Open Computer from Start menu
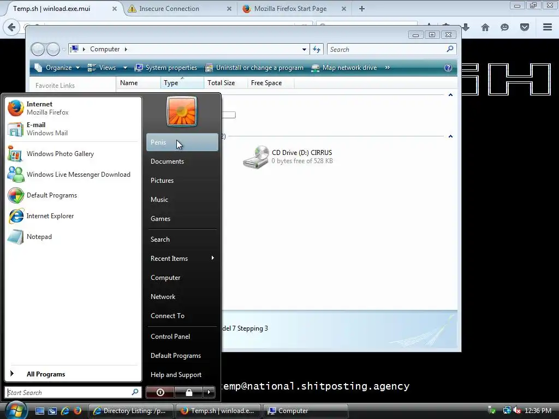Viewport: 559px width, 419px height. pos(182,278)
